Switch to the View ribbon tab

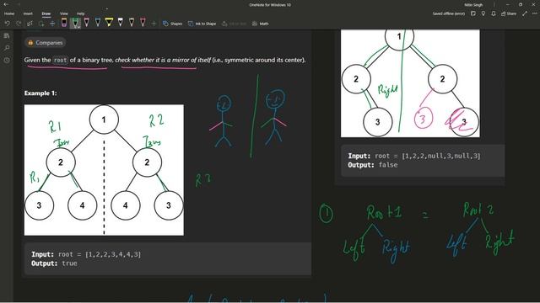[x=64, y=13]
